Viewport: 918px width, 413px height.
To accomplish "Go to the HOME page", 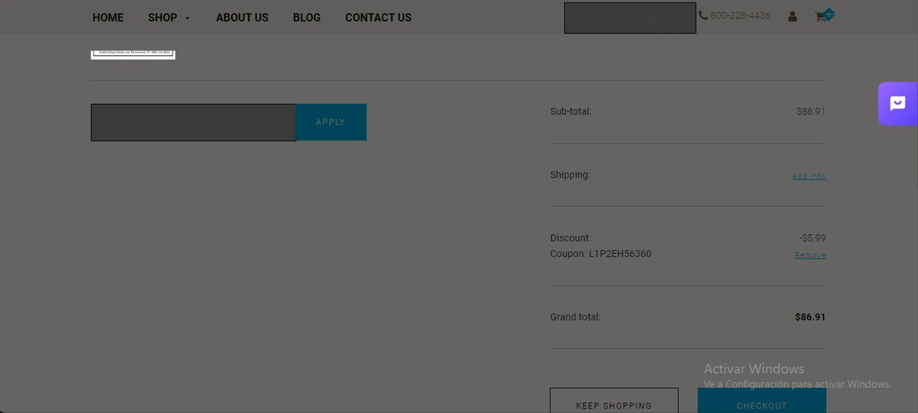I will [x=108, y=18].
